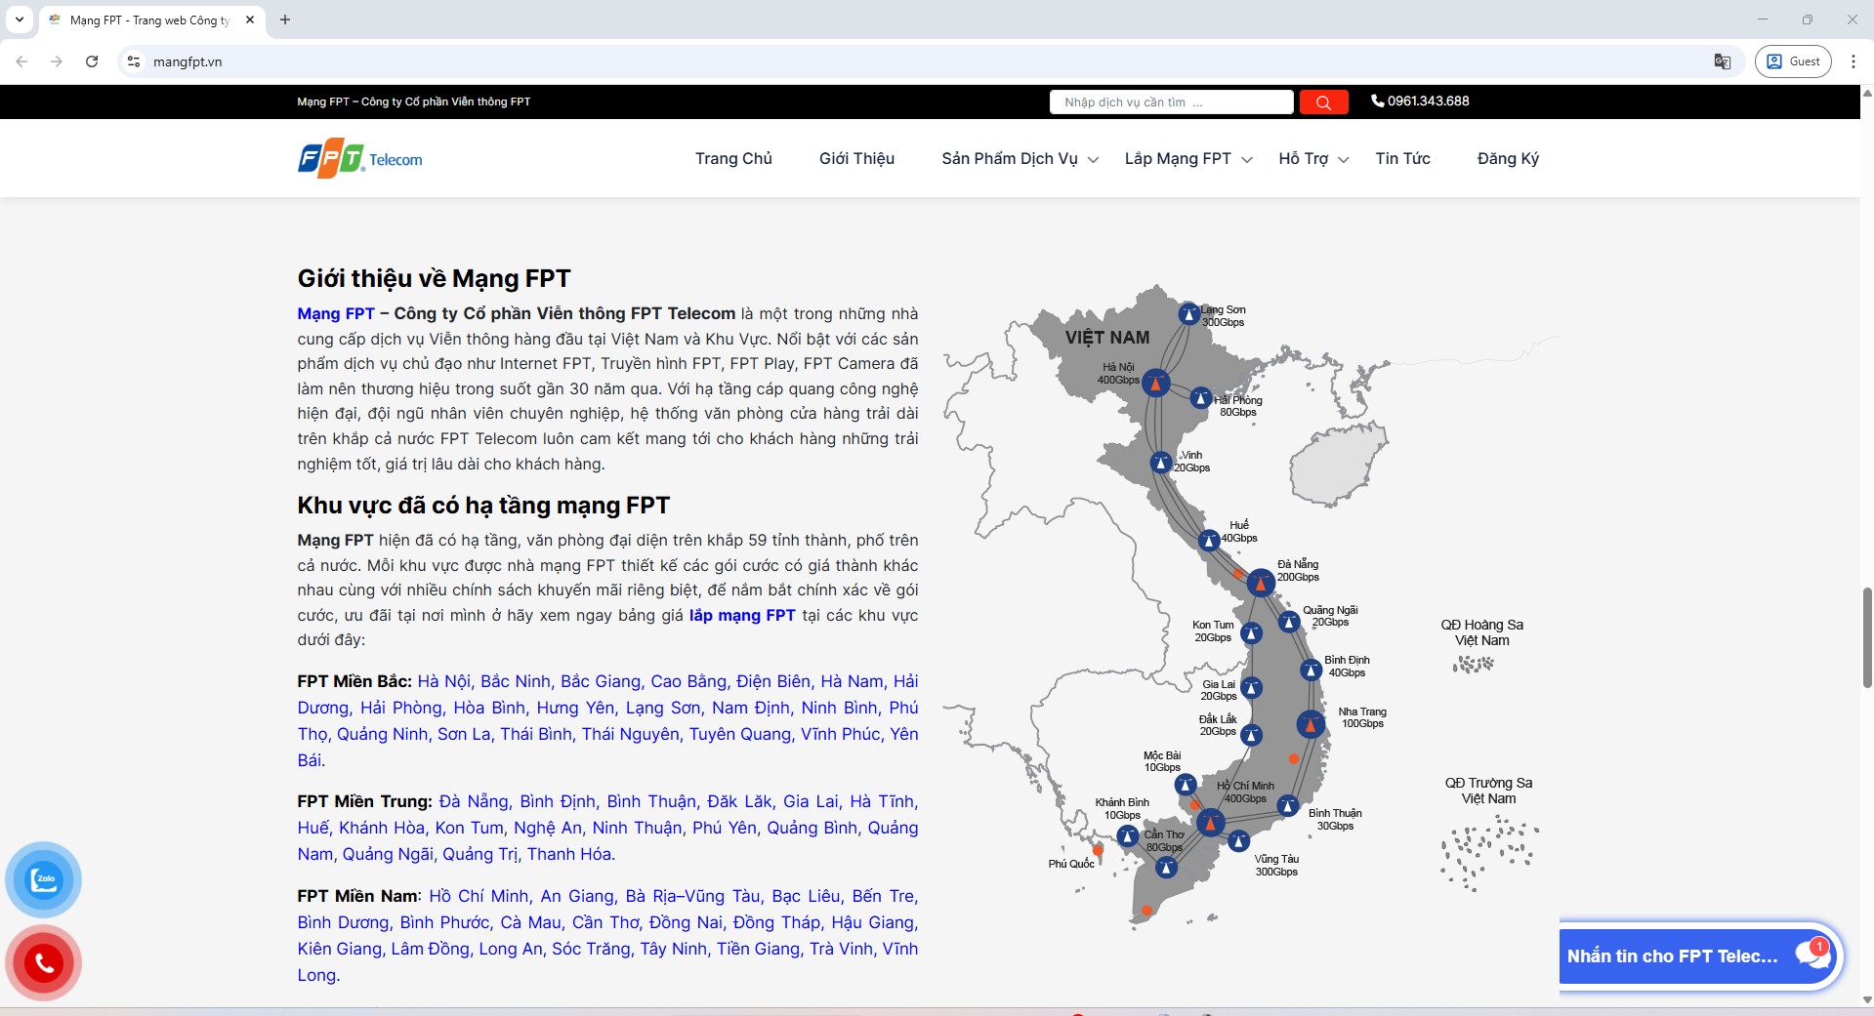Viewport: 1874px width, 1016px height.
Task: Click the red search magnifier button
Action: [1323, 102]
